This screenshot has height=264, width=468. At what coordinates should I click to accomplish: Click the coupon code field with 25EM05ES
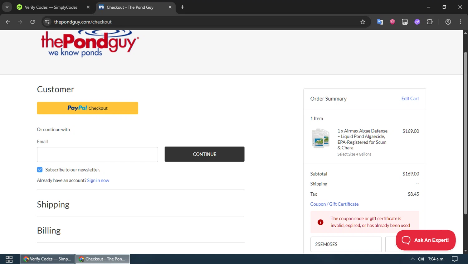pyautogui.click(x=346, y=244)
